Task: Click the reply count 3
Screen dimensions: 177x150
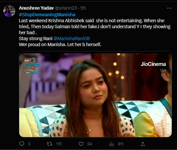Action: coord(29,144)
